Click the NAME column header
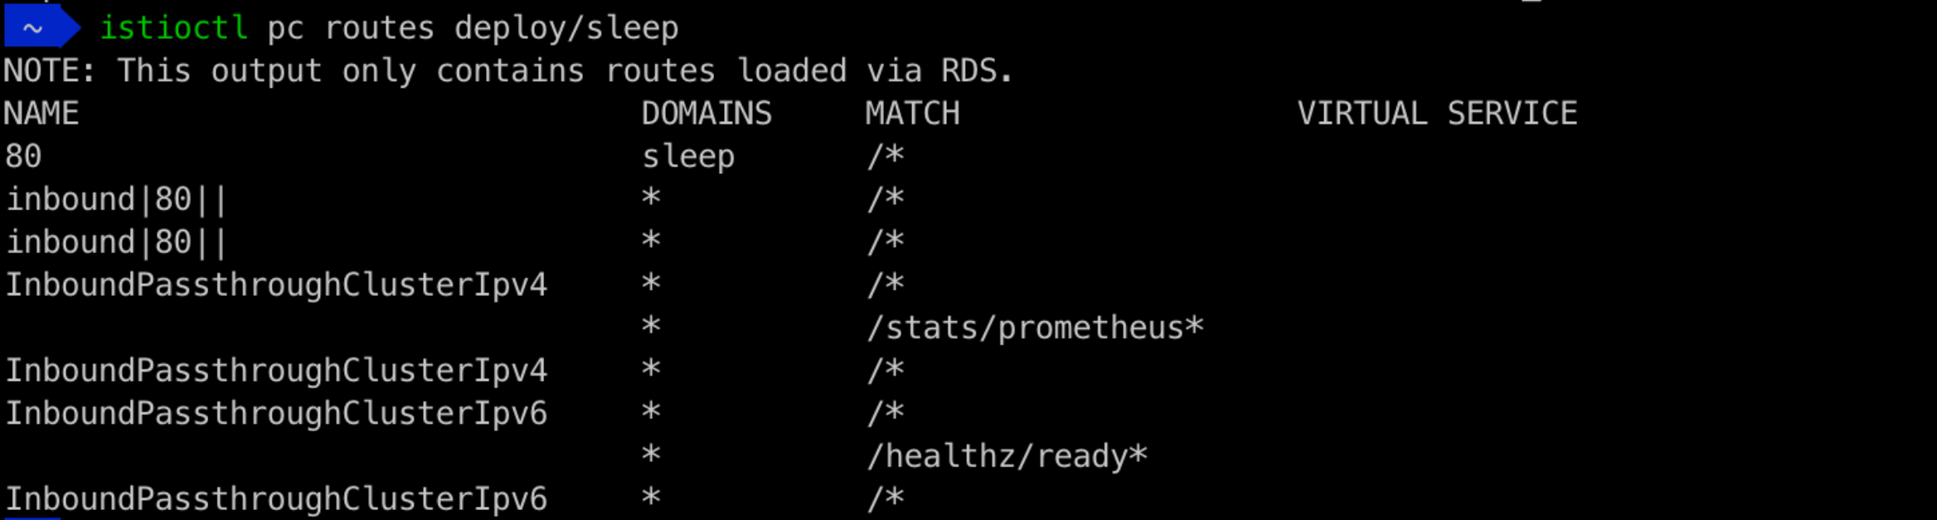 (x=41, y=113)
